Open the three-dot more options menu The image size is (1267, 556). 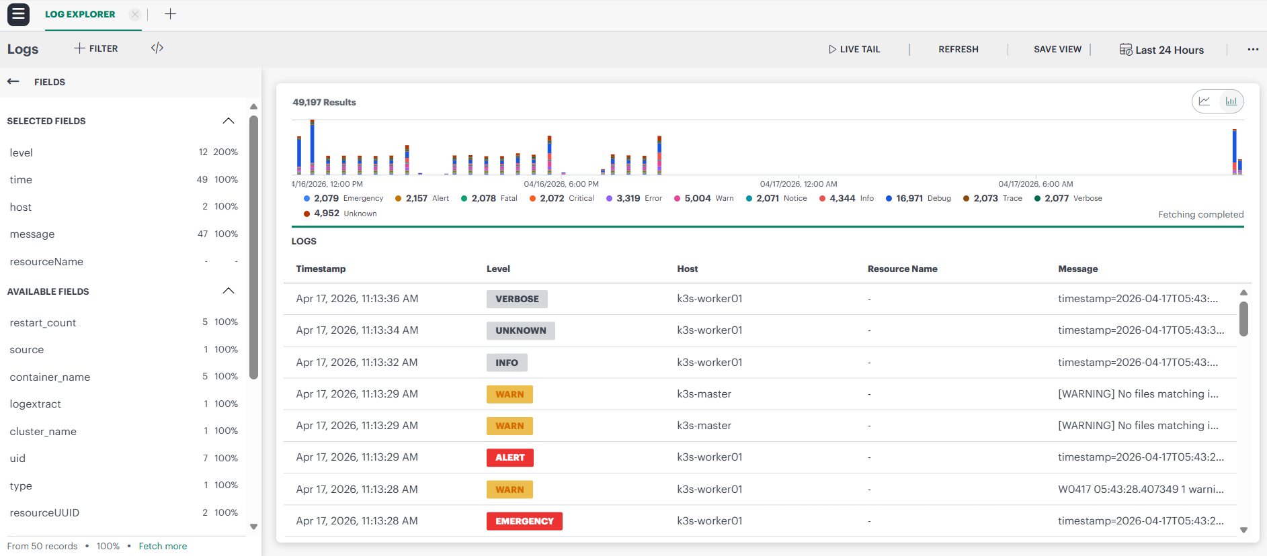tap(1253, 49)
